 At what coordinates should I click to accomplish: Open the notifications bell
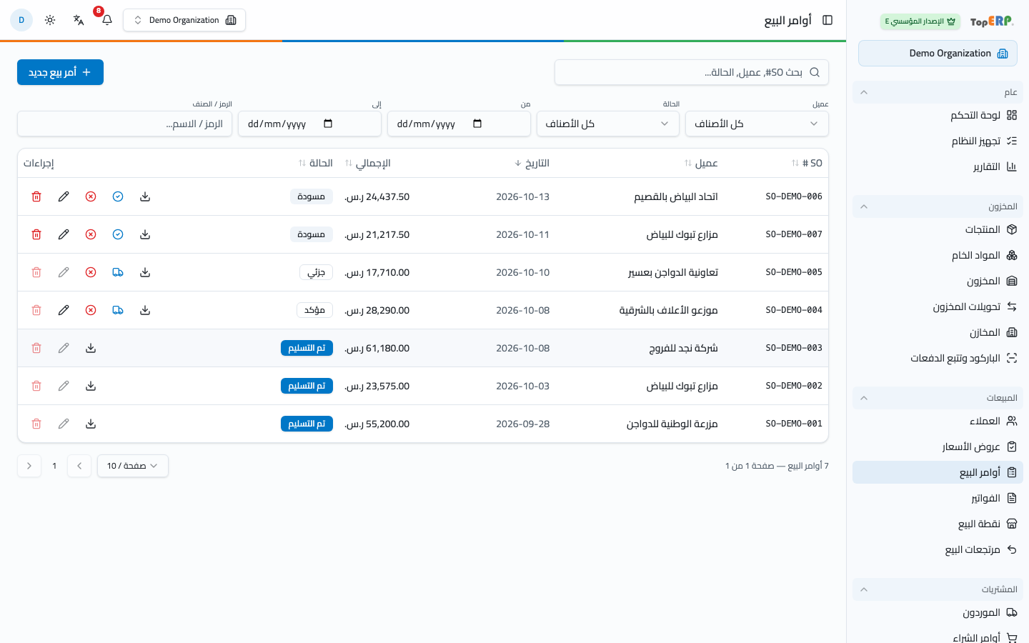coord(107,20)
